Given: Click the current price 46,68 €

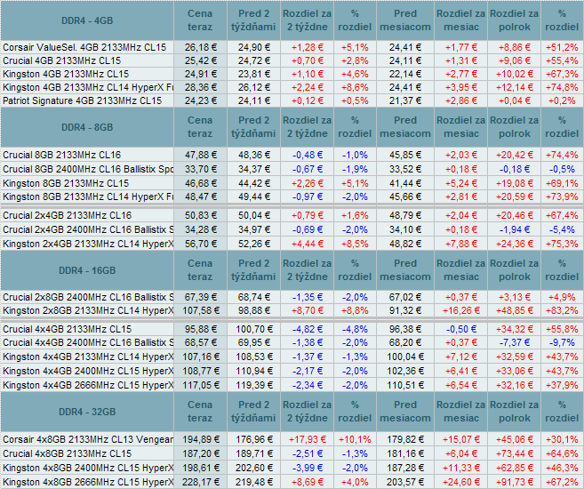Looking at the screenshot, I should pyautogui.click(x=201, y=183).
